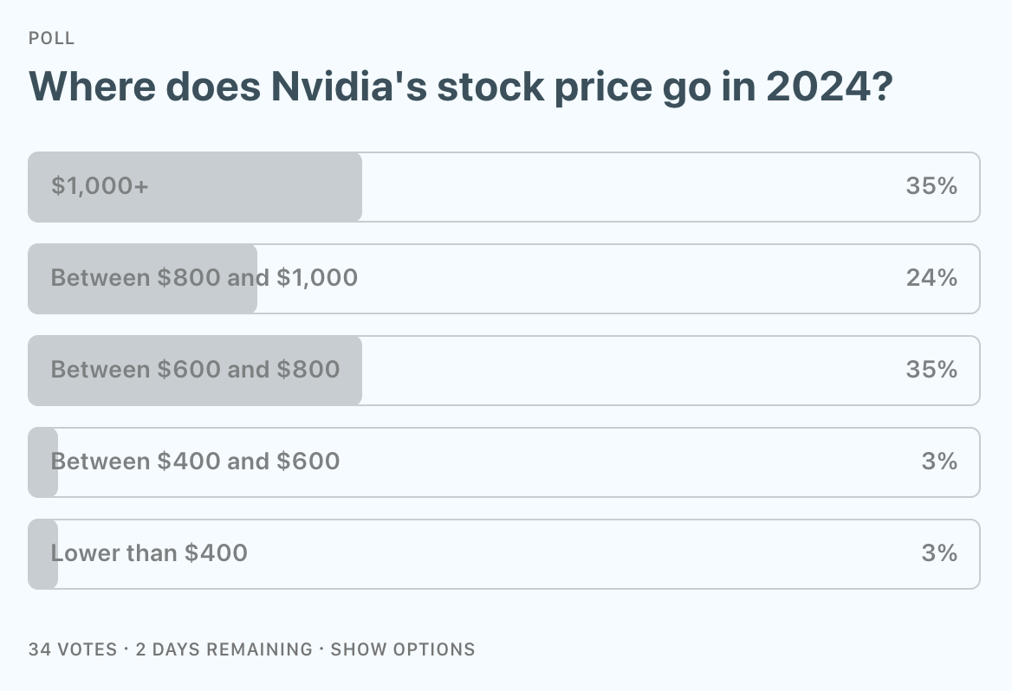Click the poll question heading about Nvidia
This screenshot has height=691, width=1012.
coord(460,87)
